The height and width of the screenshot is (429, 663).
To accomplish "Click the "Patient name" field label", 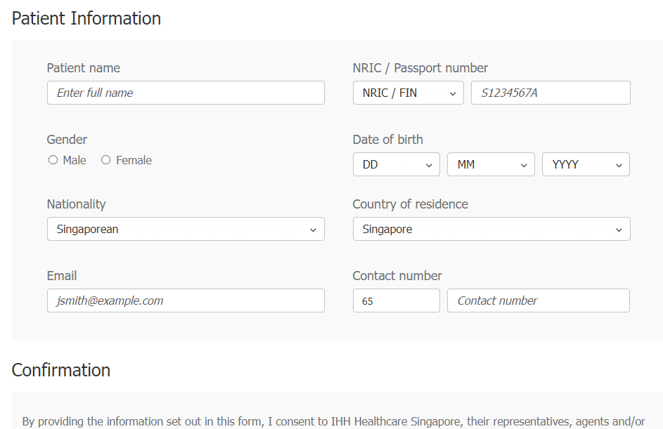I will (x=84, y=68).
